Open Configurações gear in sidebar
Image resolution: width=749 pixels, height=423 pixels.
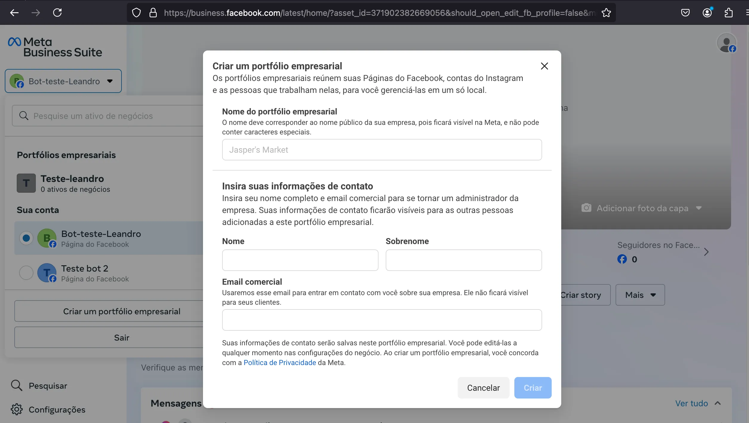16,409
